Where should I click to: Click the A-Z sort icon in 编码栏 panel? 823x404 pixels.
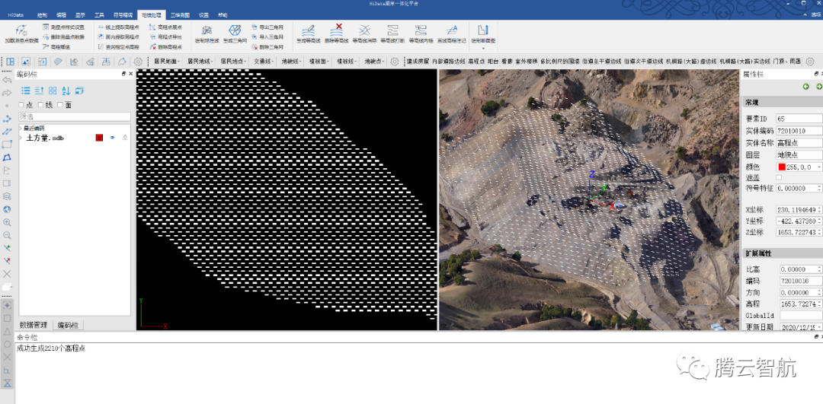point(66,91)
